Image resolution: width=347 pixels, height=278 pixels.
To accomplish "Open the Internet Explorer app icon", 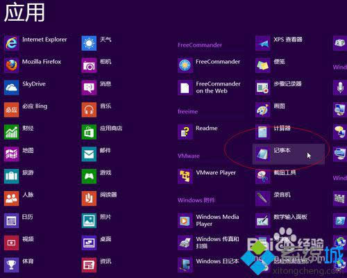I will pyautogui.click(x=11, y=43).
